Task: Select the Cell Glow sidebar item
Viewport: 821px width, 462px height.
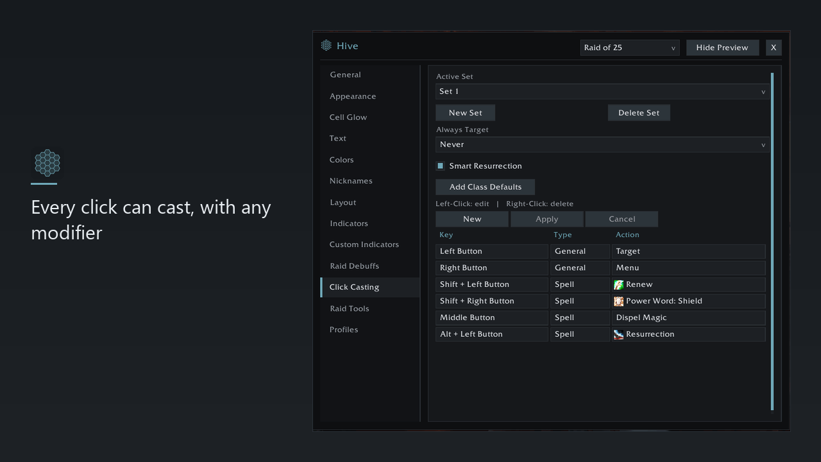Action: (x=348, y=117)
